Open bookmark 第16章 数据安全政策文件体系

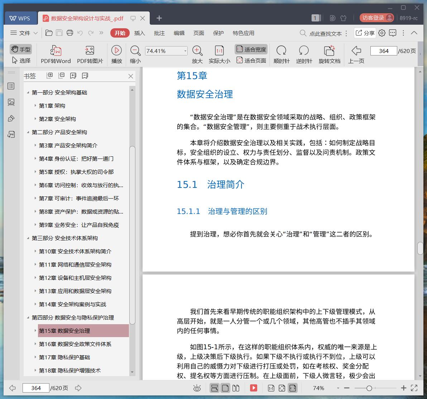(x=75, y=344)
